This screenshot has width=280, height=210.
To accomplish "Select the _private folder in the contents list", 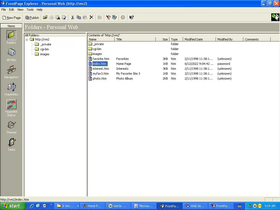I will click(x=98, y=44).
